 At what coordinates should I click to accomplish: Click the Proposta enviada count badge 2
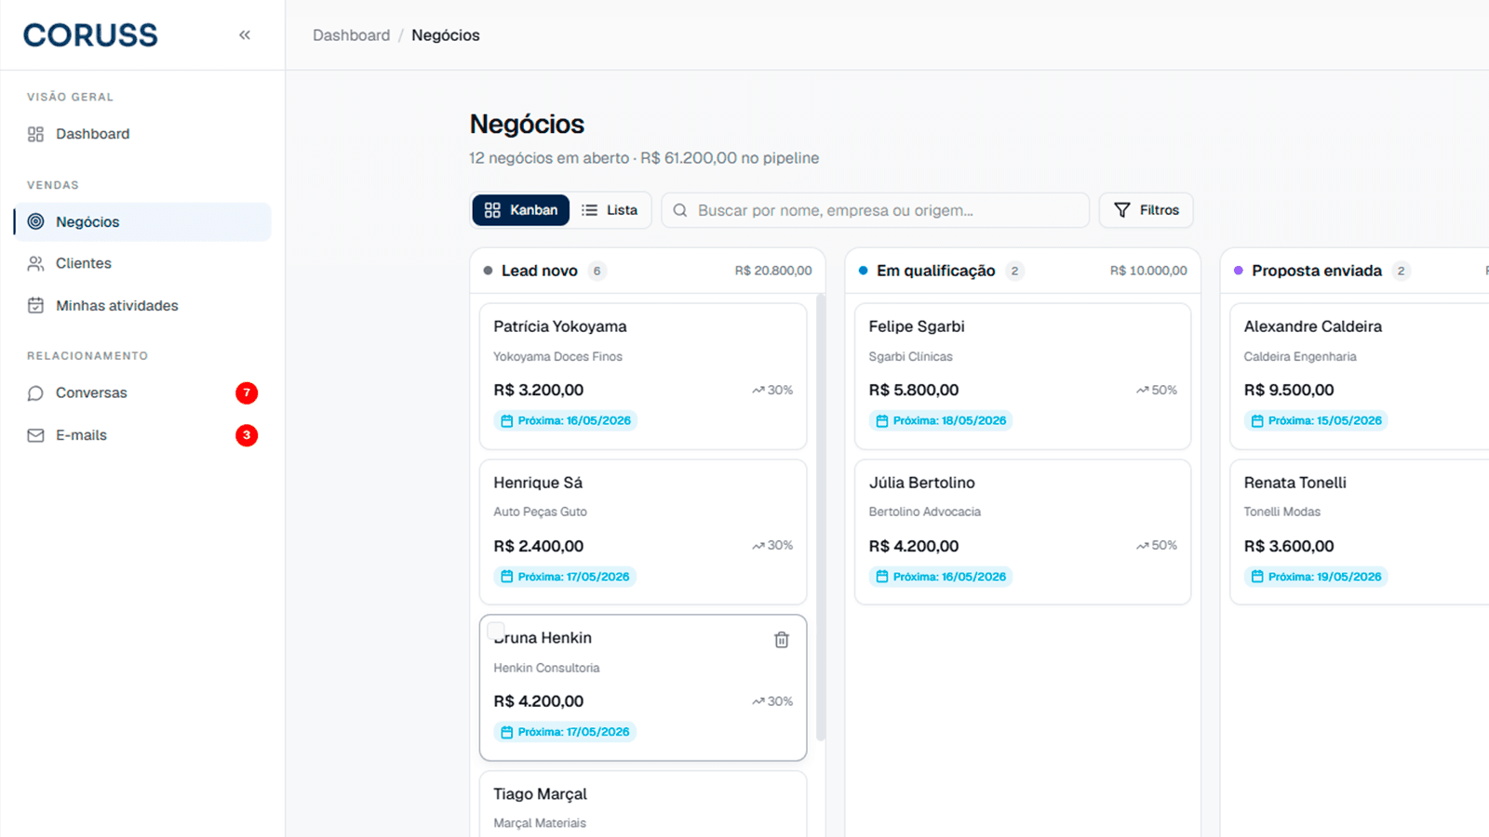click(x=1401, y=271)
